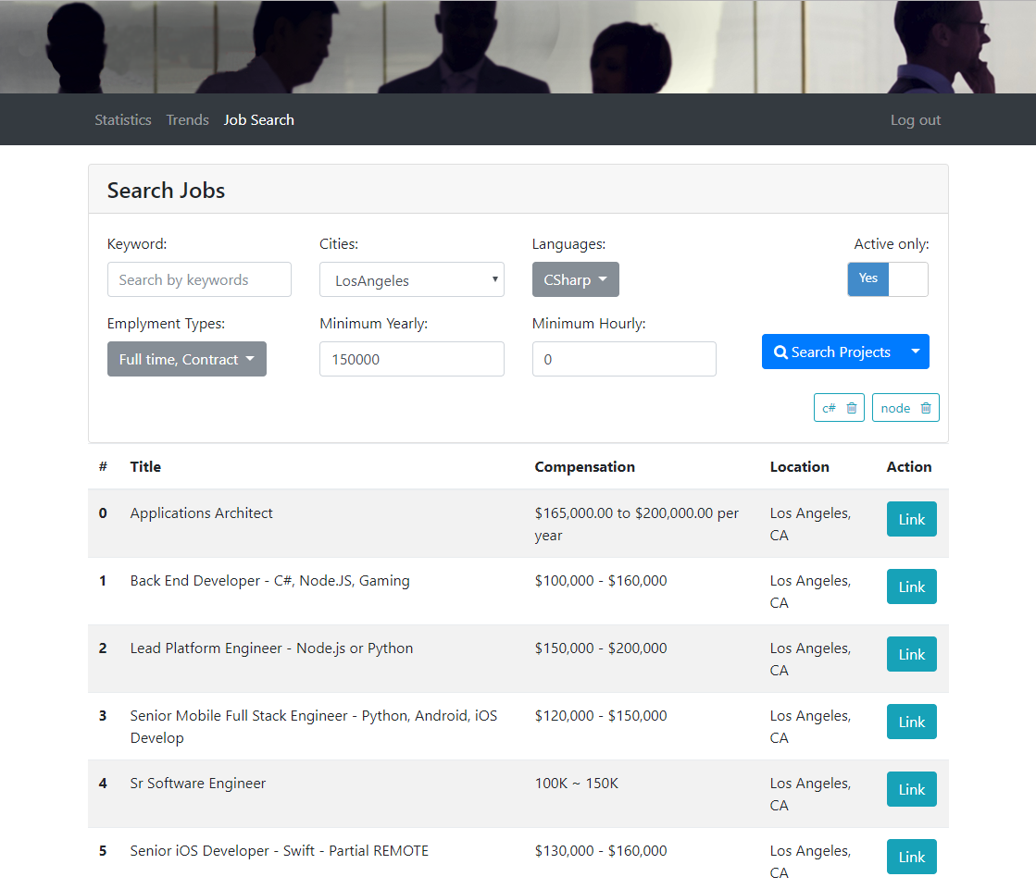1036x889 pixels.
Task: Open Trends navigation item
Action: click(x=188, y=120)
